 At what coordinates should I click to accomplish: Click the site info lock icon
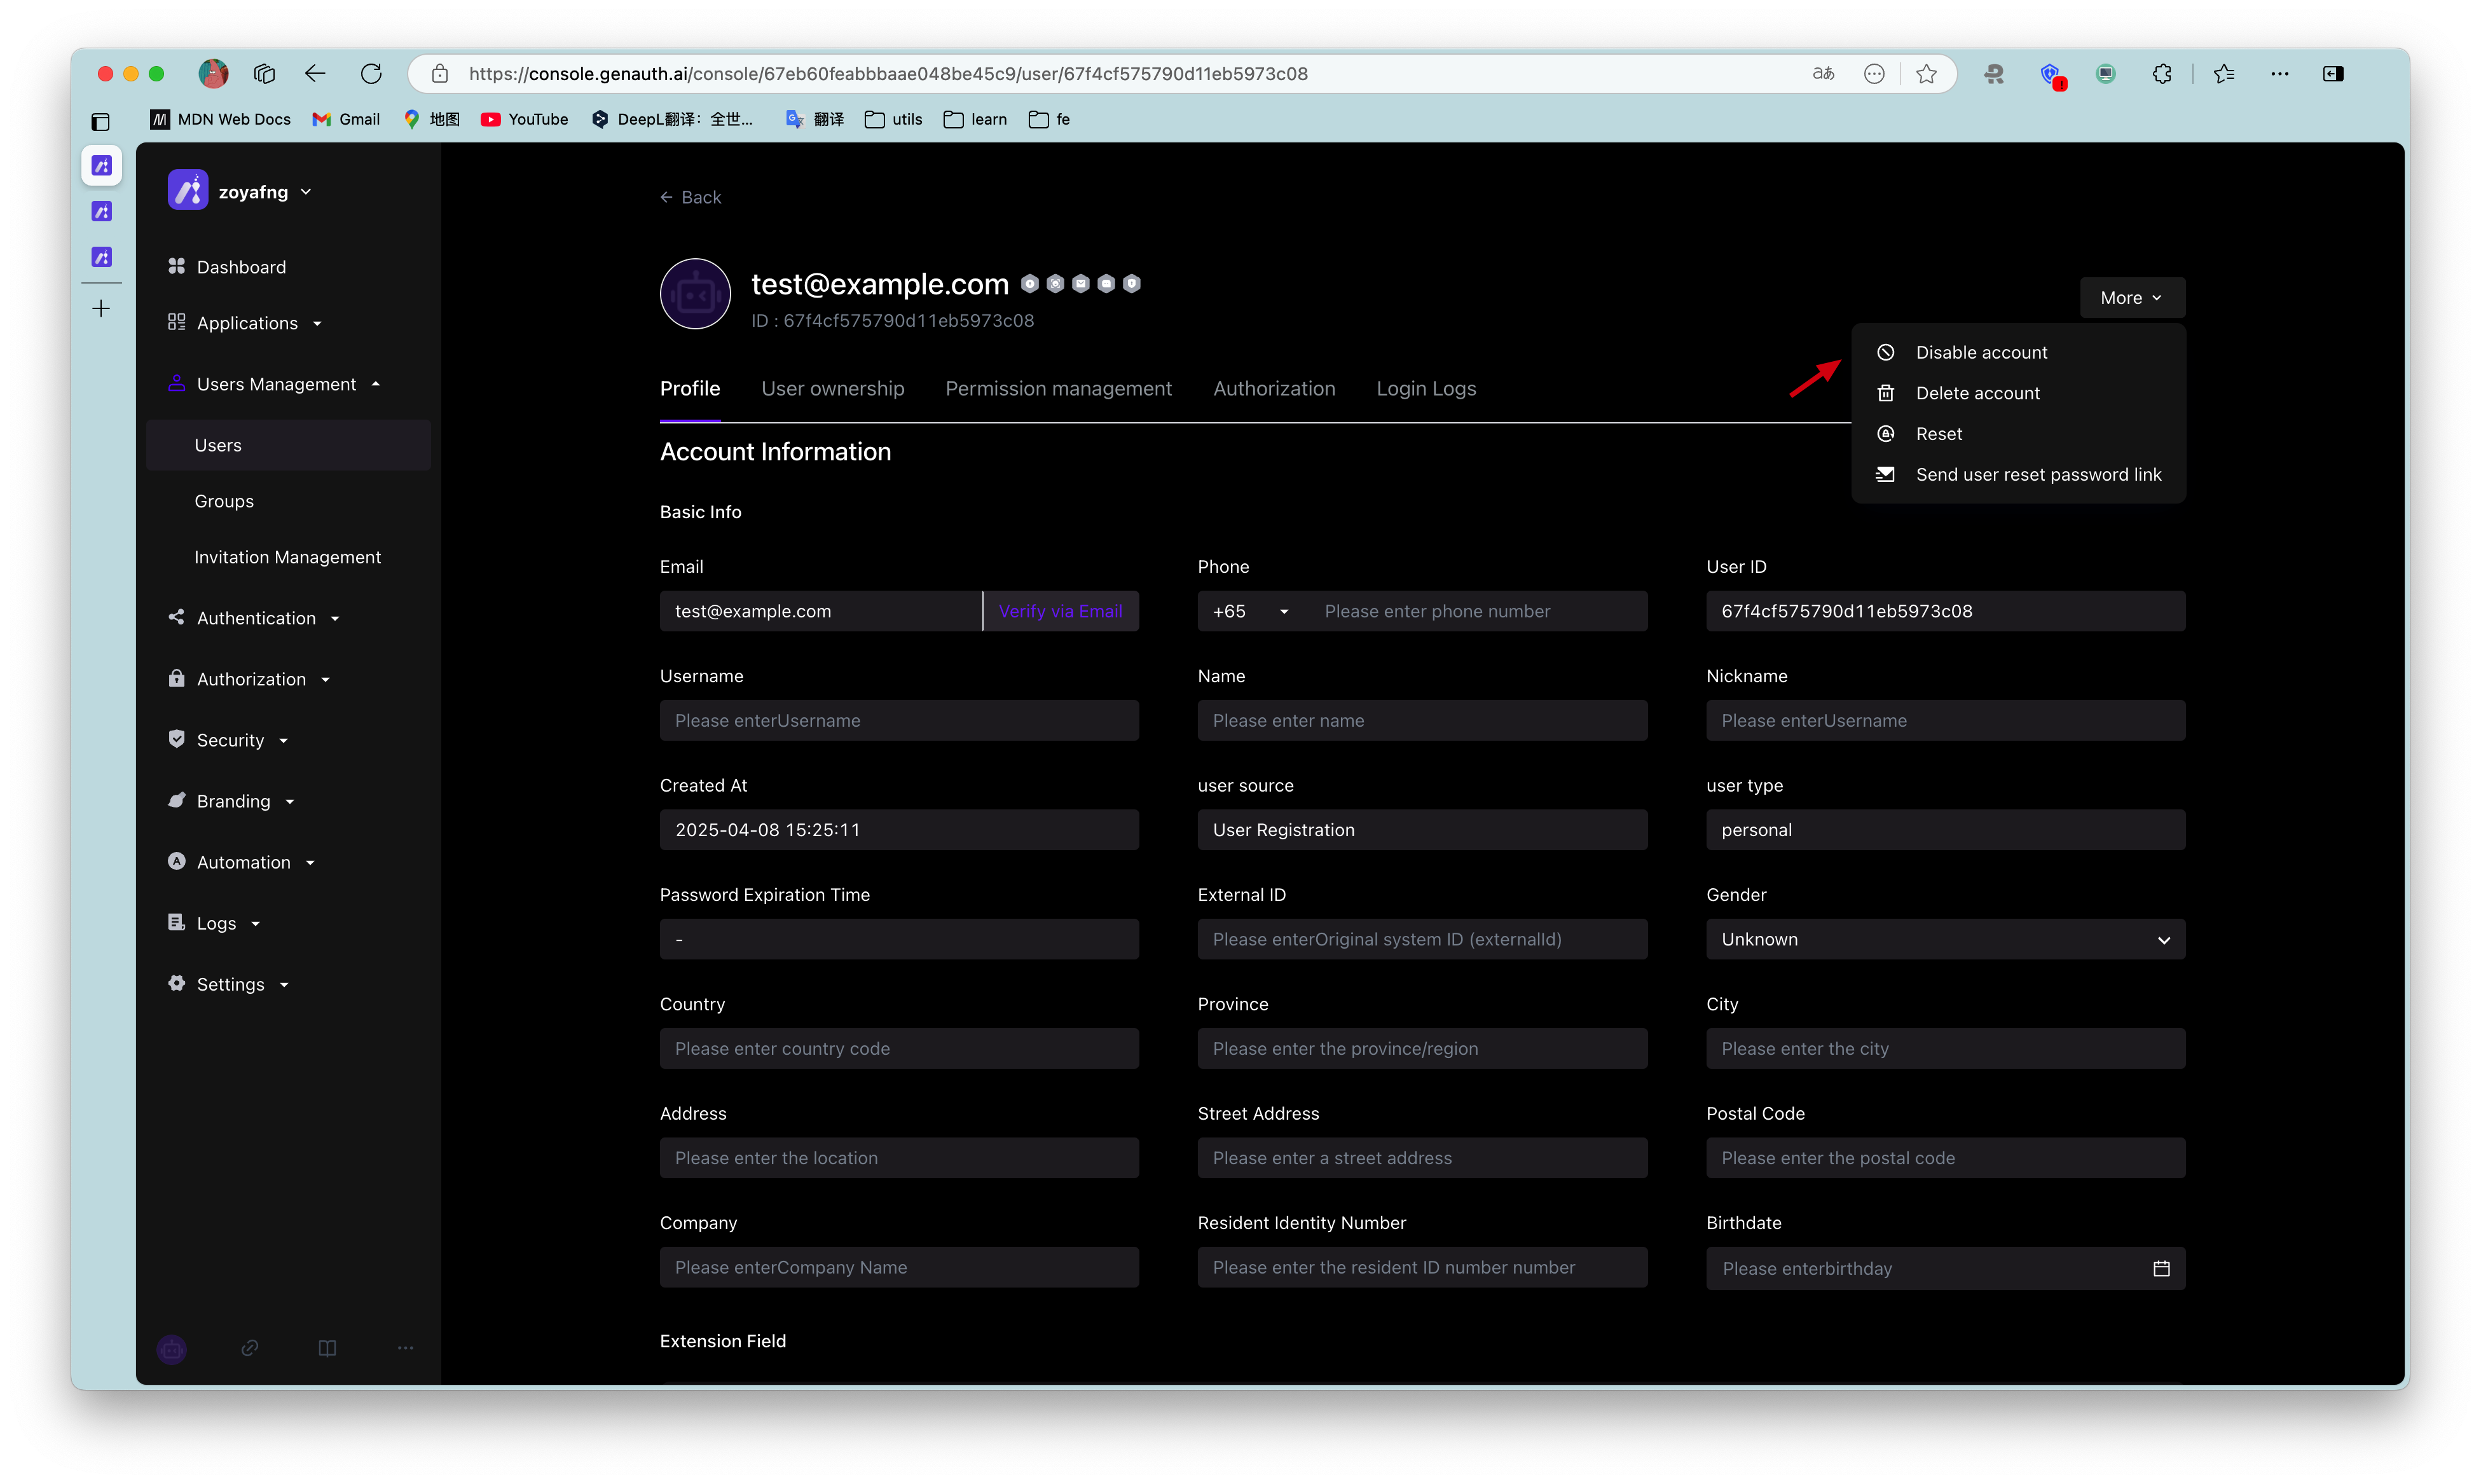point(439,73)
